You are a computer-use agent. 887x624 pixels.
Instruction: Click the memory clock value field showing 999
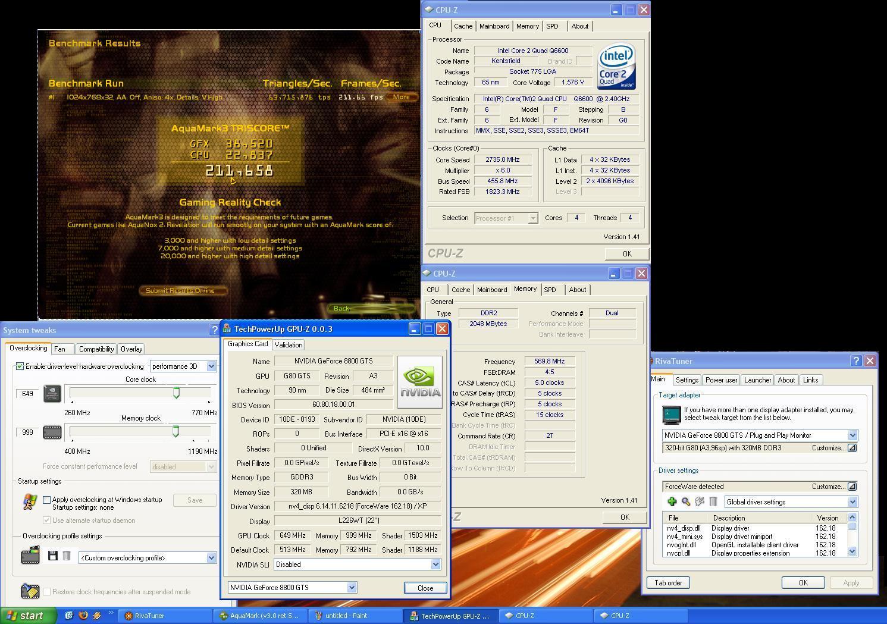pyautogui.click(x=27, y=432)
